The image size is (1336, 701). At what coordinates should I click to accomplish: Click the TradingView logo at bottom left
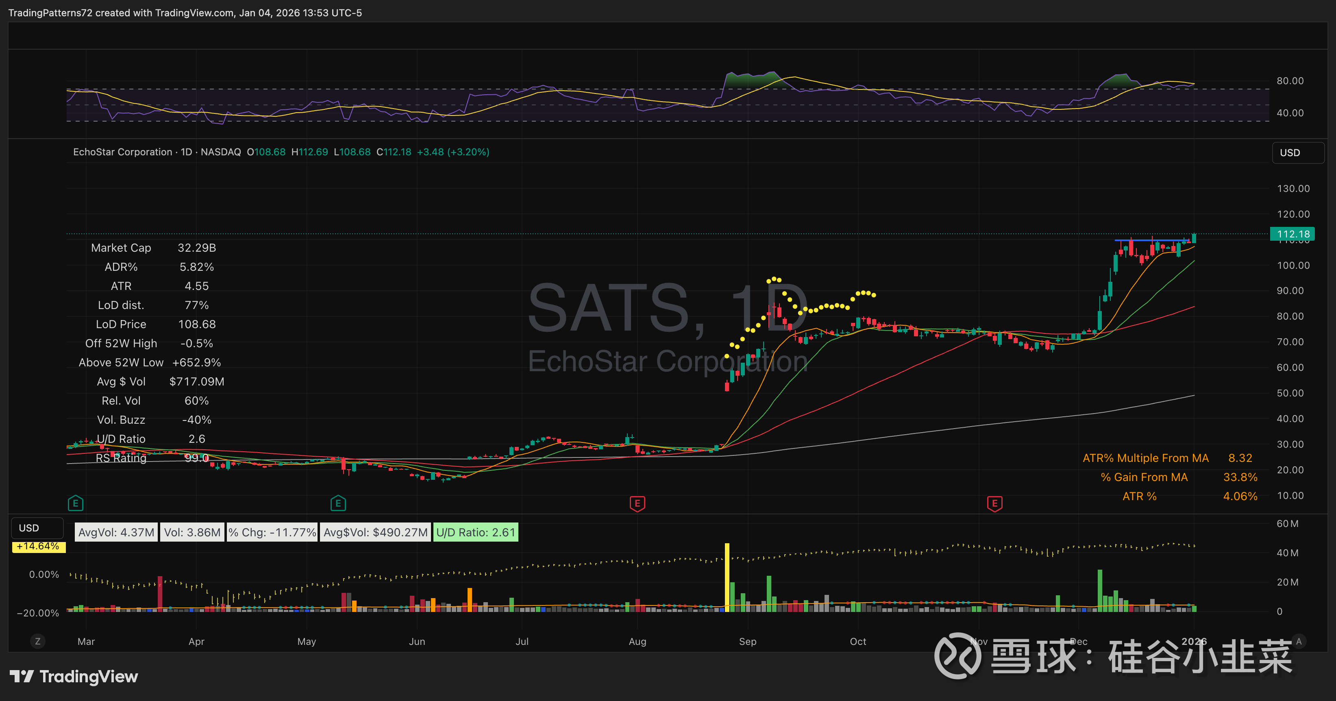pyautogui.click(x=74, y=676)
